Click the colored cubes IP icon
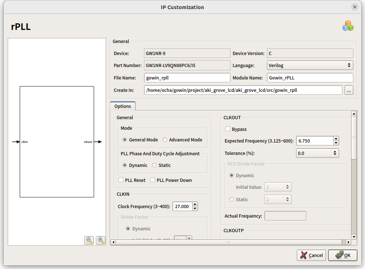 348,26
